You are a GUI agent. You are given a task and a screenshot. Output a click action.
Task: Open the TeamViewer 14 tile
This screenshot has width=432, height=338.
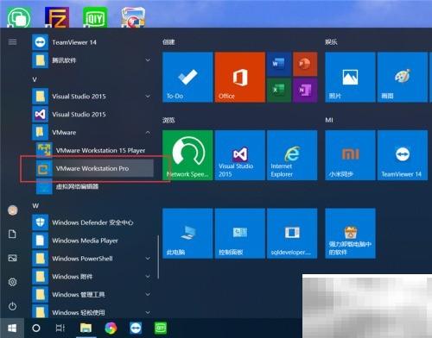(x=403, y=155)
